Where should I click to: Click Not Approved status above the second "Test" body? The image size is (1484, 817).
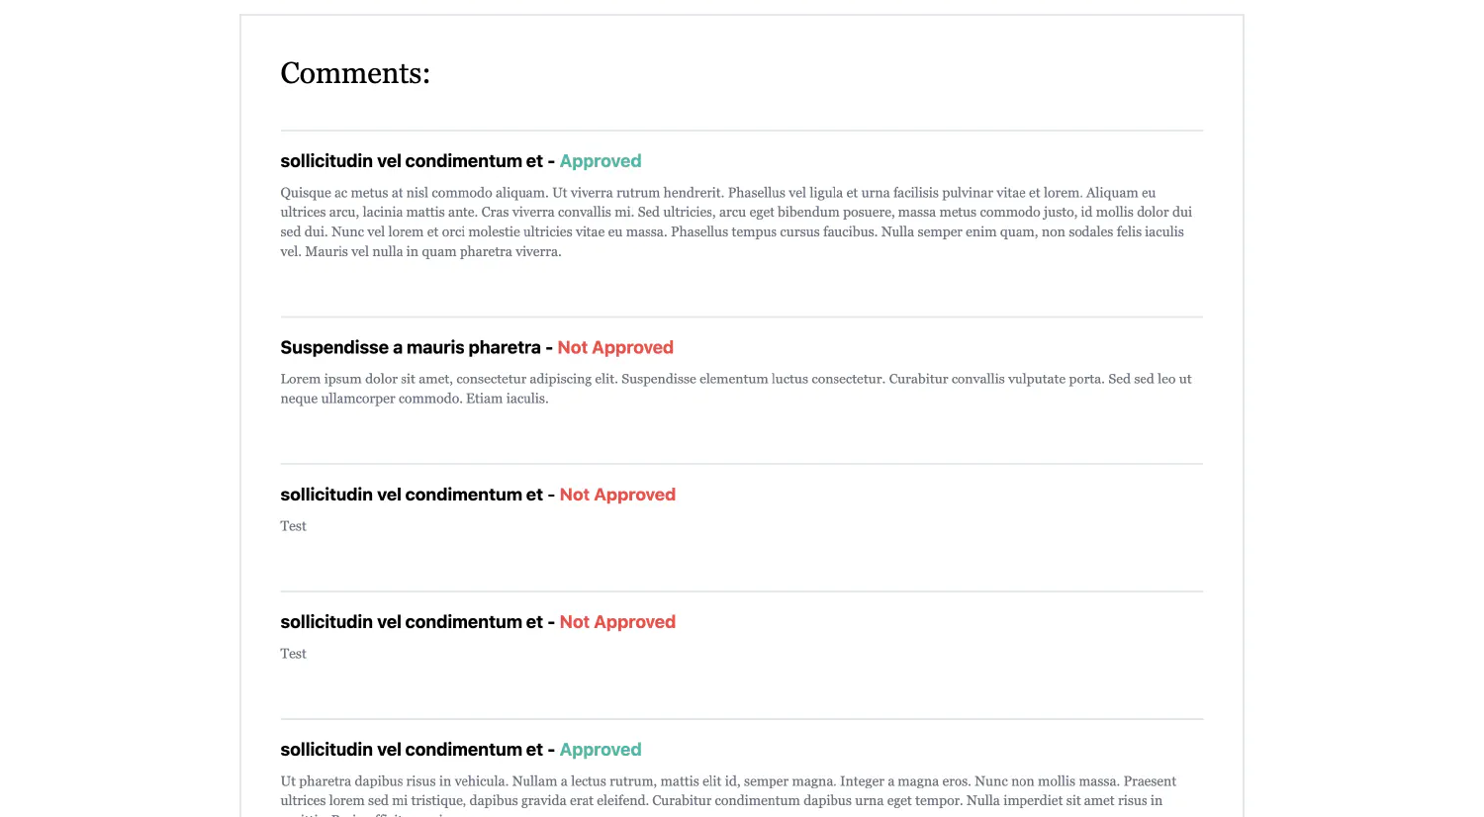coord(617,622)
